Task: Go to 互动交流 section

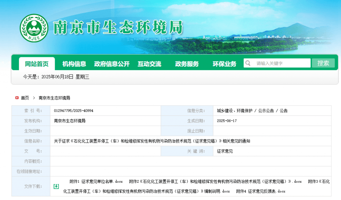Action: pos(149,64)
